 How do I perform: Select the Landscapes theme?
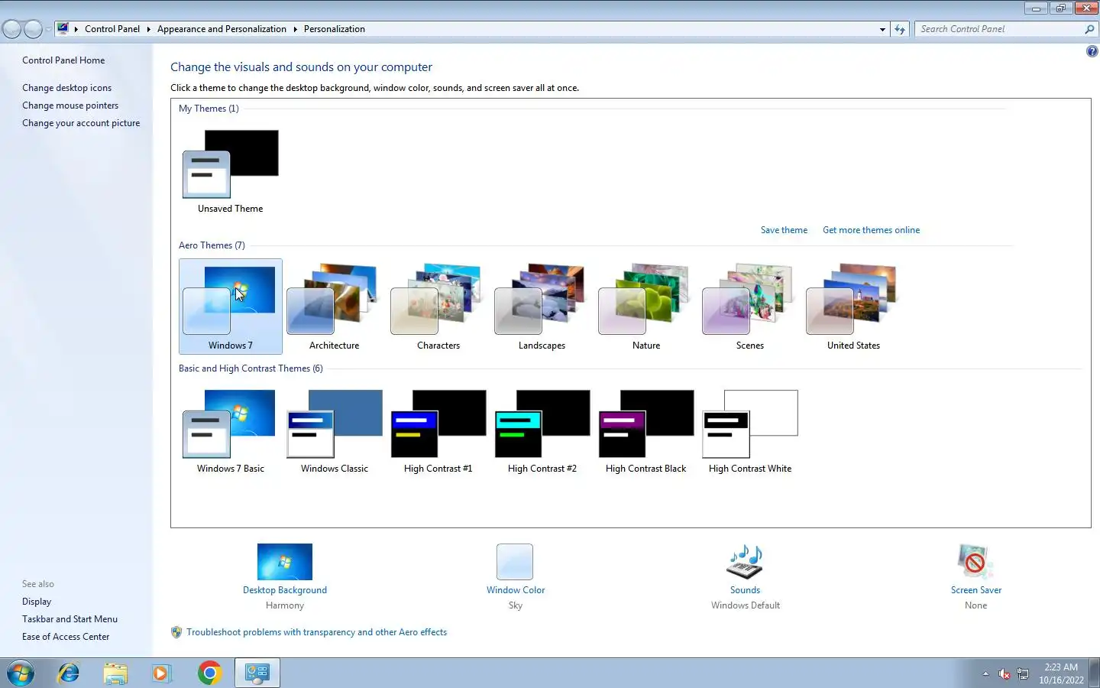542,306
